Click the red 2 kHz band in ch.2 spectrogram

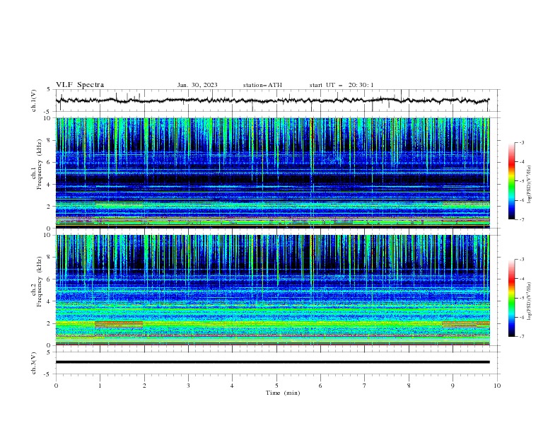click(119, 324)
